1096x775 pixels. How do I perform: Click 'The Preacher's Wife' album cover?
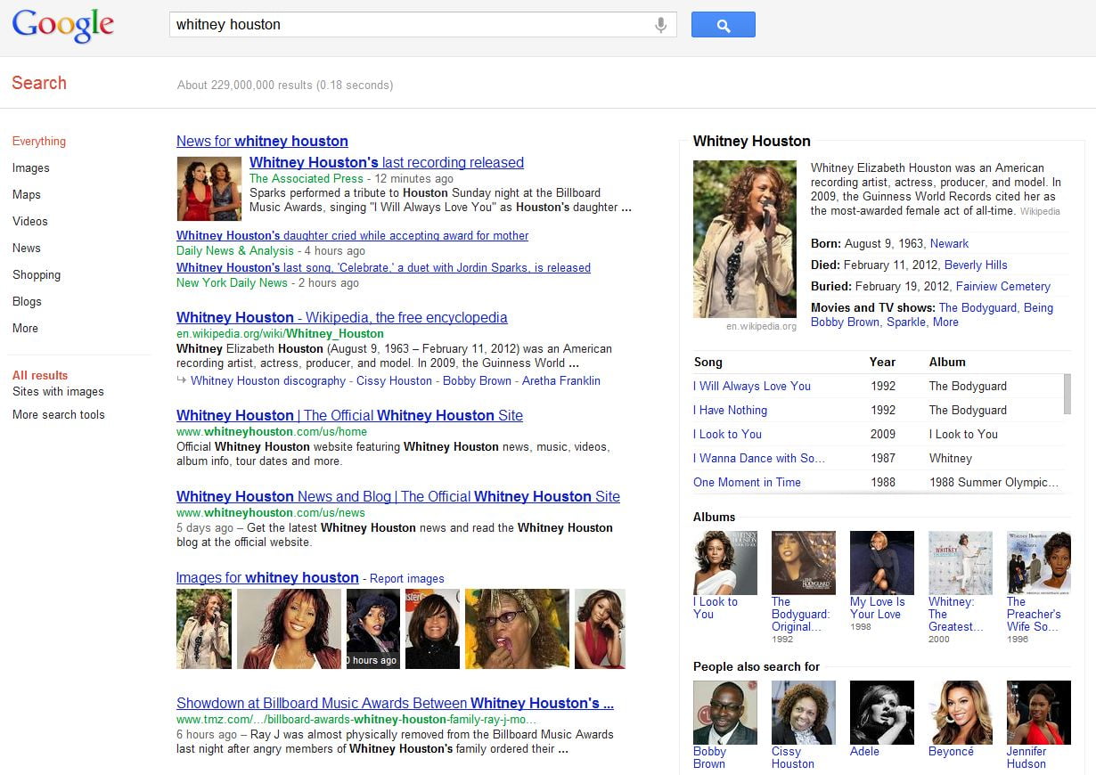[x=1039, y=563]
